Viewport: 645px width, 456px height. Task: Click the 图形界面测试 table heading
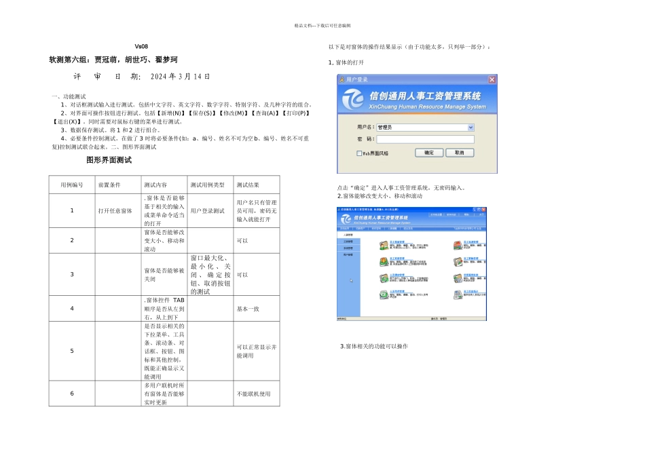point(109,160)
